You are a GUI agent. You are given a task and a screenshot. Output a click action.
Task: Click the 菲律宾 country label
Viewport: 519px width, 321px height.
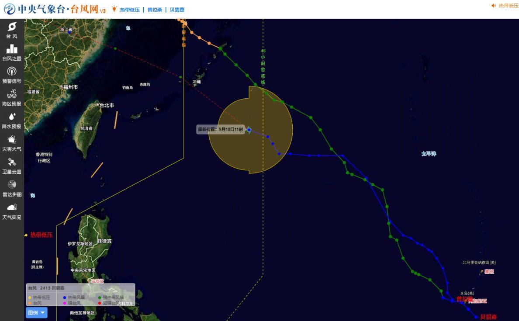point(104,241)
